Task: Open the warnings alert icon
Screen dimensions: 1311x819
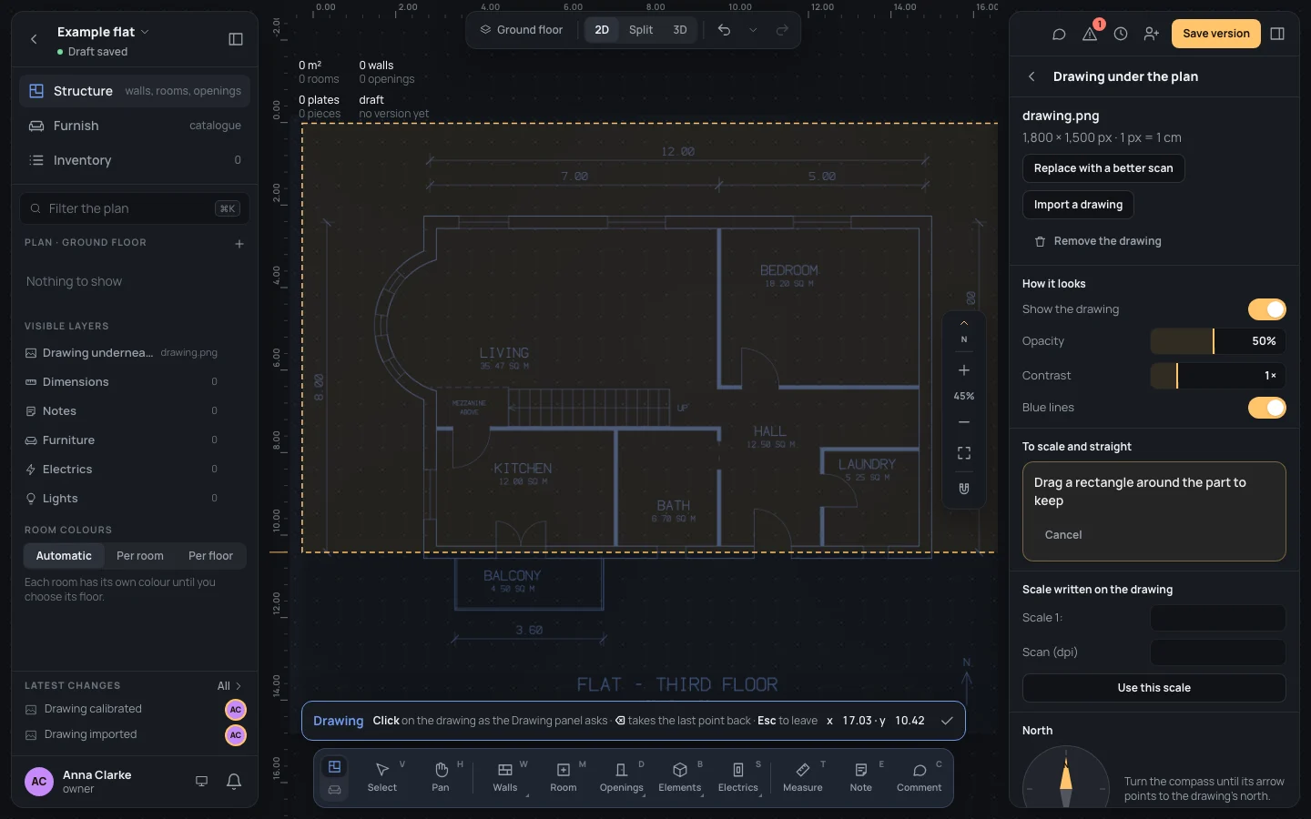Action: click(1090, 34)
